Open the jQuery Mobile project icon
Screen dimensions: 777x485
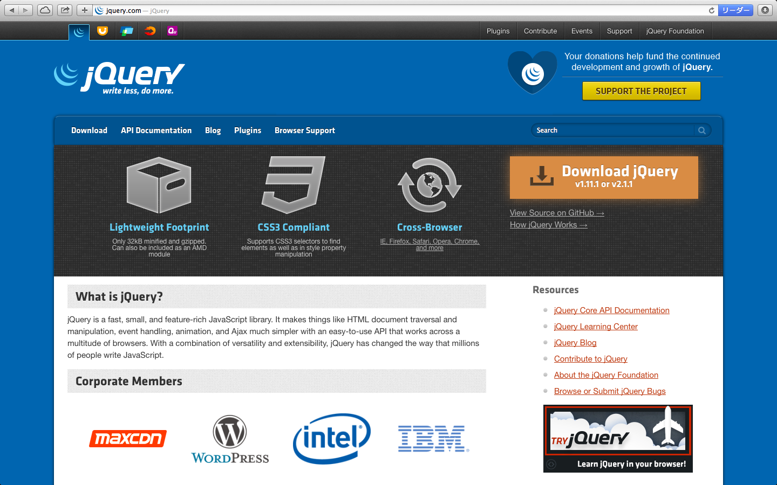point(127,31)
